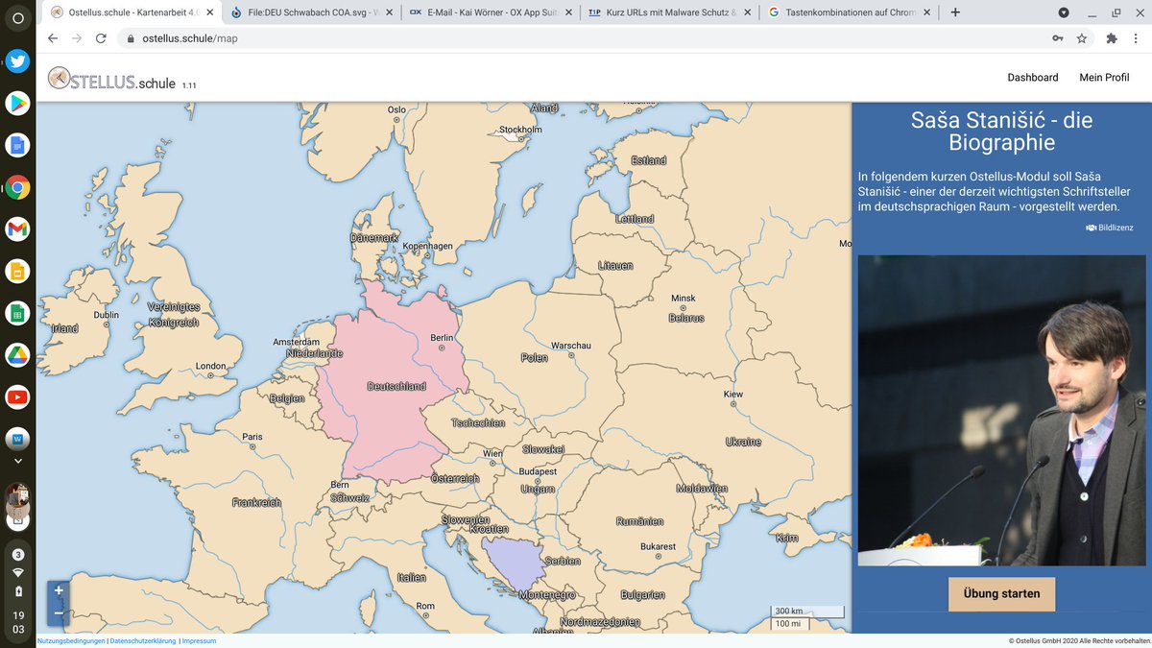The width and height of the screenshot is (1152, 648).
Task: Open notification count badge in shelf
Action: (x=17, y=555)
